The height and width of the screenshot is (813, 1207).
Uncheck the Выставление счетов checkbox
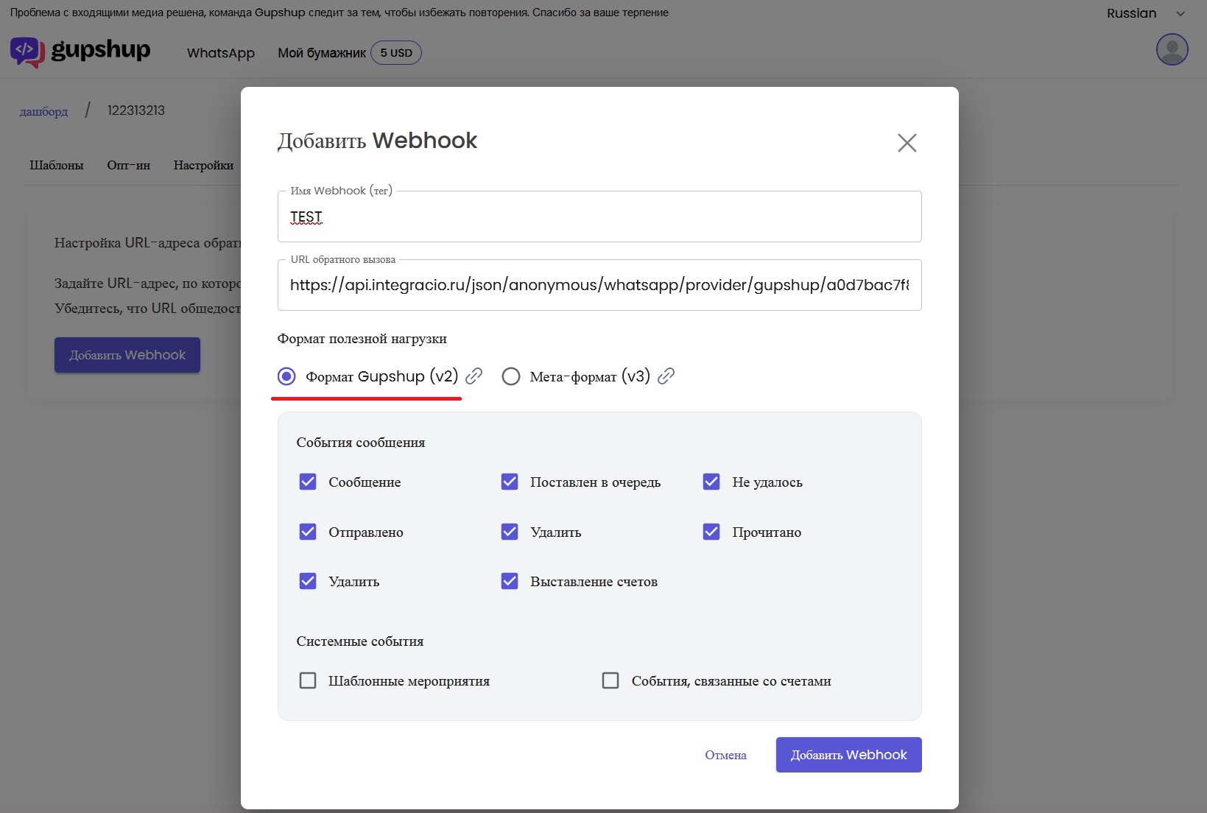(510, 581)
